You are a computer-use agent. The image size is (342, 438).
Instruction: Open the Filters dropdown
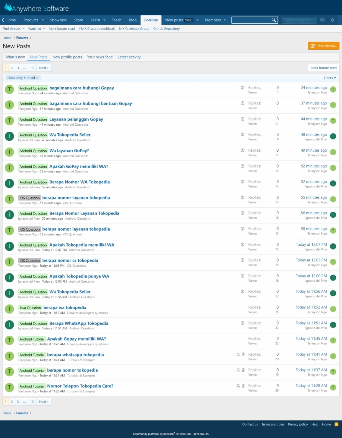point(330,78)
